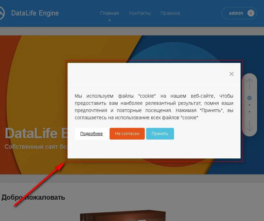Screen dimensions: 264x221
Task: Click the cookie notice text paragraph
Action: tap(154, 107)
